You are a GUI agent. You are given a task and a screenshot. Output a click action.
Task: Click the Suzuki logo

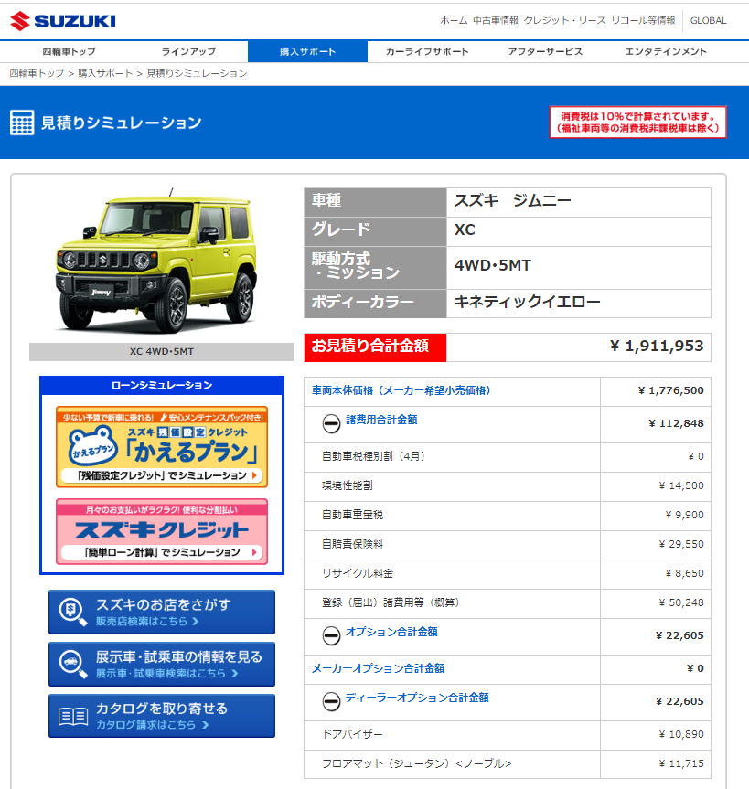point(63,21)
